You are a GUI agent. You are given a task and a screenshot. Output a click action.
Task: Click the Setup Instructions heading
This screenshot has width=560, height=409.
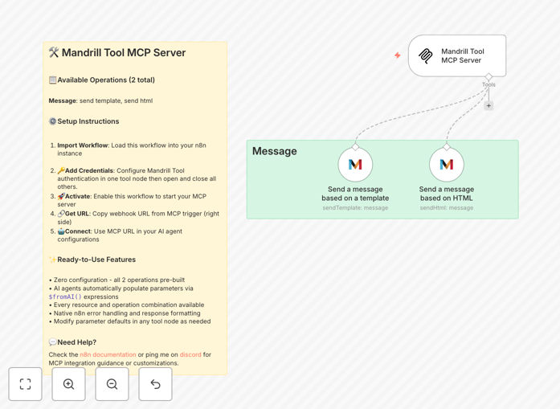tap(84, 121)
